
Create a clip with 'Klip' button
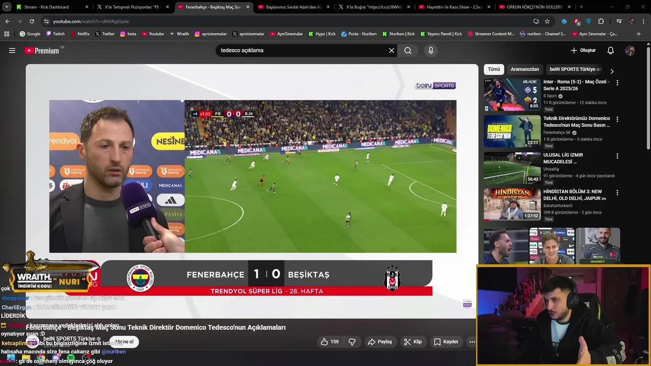(x=413, y=342)
